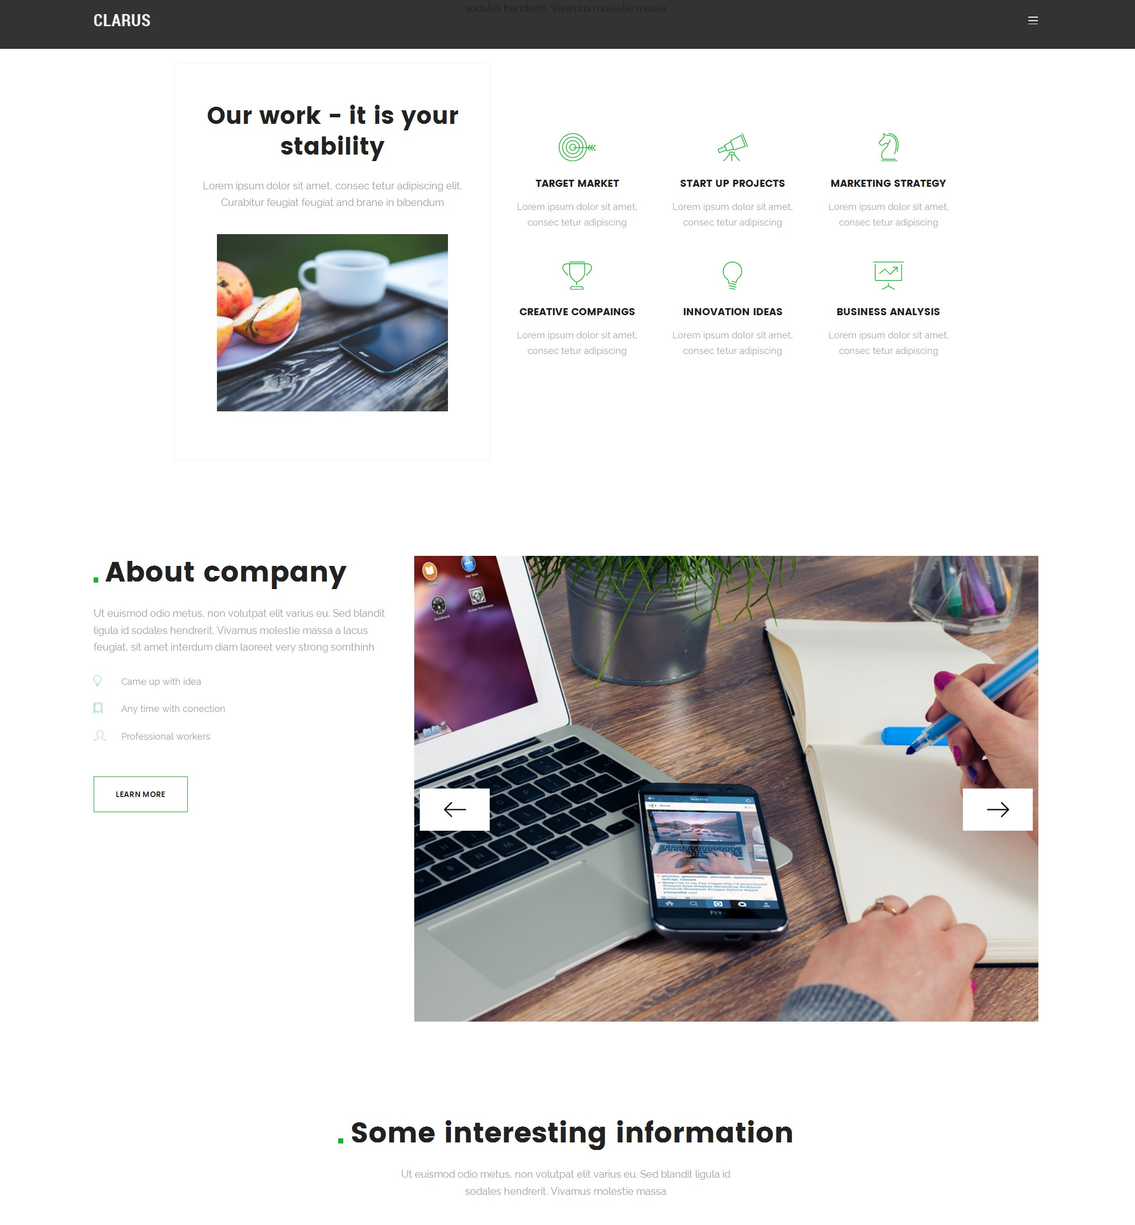Image resolution: width=1135 pixels, height=1225 pixels.
Task: Select the Professional workers checkbox
Action: coord(98,736)
